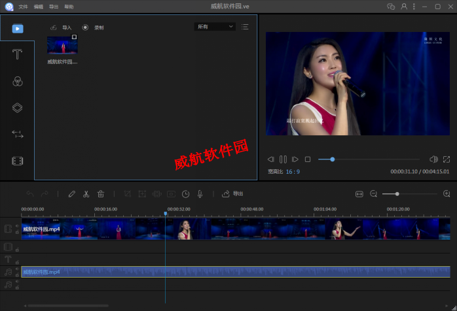Toggle the preview volume speaker

click(x=433, y=159)
